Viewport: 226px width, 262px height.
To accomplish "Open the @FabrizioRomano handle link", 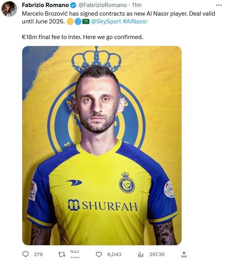I will point(103,5).
